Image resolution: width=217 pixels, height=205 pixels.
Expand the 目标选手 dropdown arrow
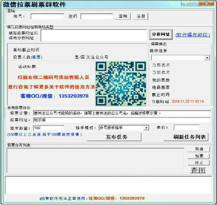pyautogui.click(x=207, y=58)
